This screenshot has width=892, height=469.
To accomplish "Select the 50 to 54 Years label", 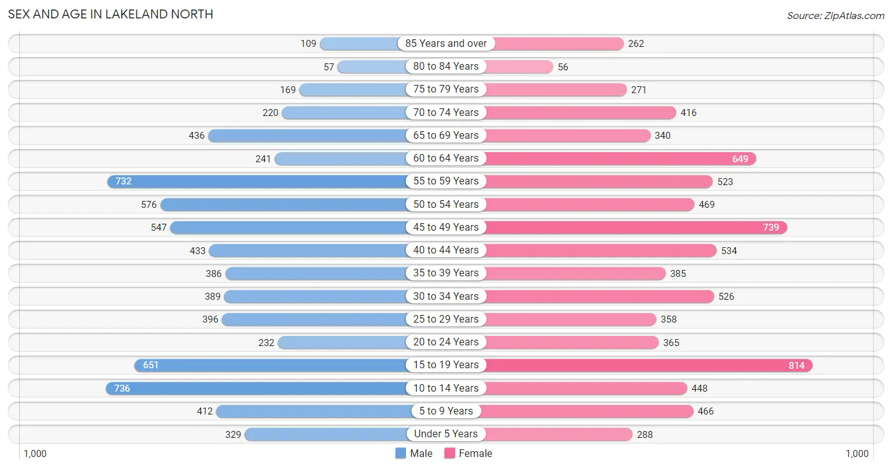I will pyautogui.click(x=446, y=204).
